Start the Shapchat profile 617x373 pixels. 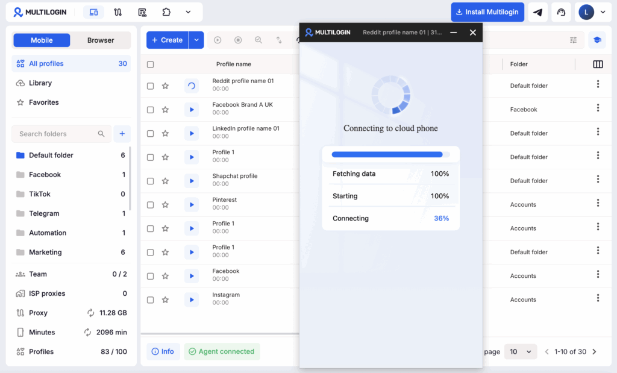(x=192, y=181)
